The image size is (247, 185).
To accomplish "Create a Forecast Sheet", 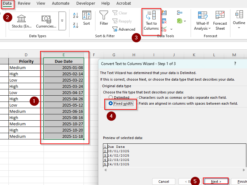I will click(220, 20).
